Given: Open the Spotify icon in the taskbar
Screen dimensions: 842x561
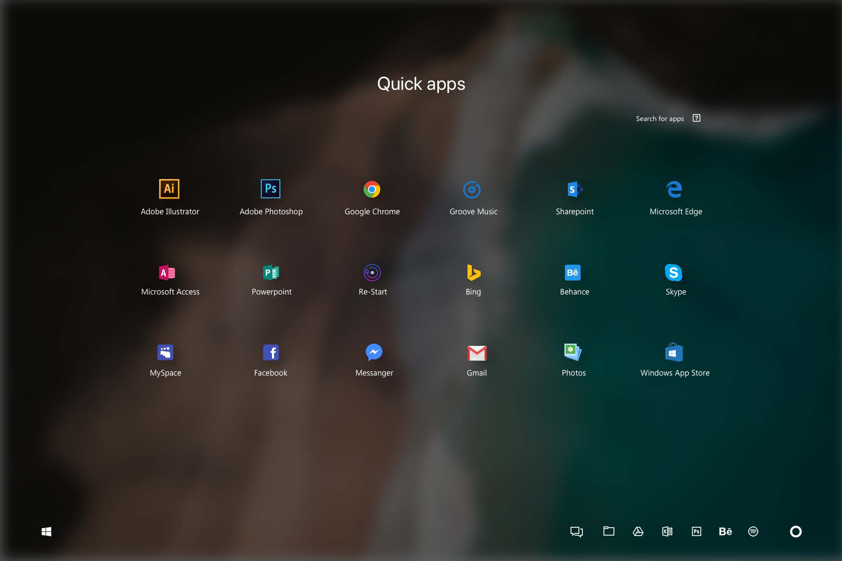Looking at the screenshot, I should [753, 532].
